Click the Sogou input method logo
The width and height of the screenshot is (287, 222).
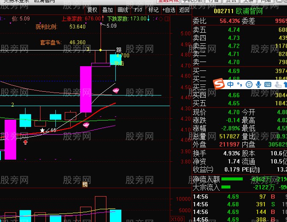click(219, 84)
